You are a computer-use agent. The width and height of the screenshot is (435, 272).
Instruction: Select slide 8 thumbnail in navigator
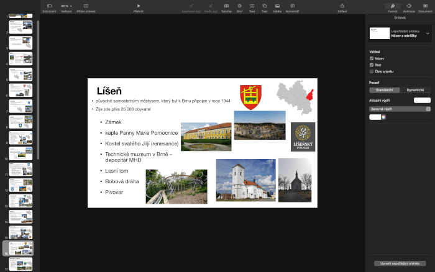pos(21,122)
